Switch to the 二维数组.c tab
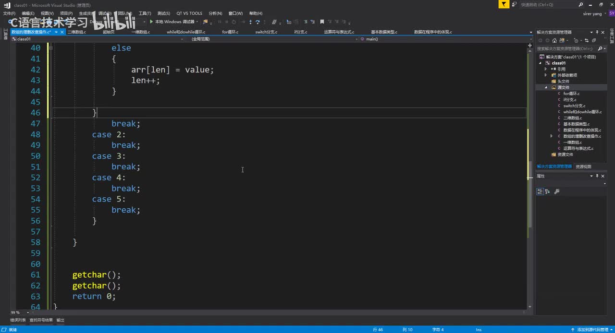This screenshot has width=615, height=333. coord(76,32)
